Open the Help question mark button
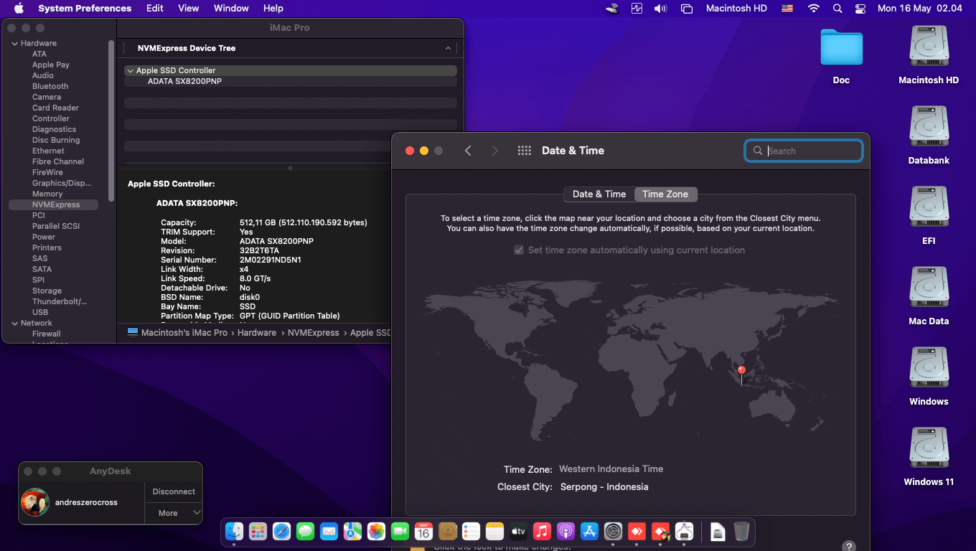The height and width of the screenshot is (551, 976). [x=848, y=547]
